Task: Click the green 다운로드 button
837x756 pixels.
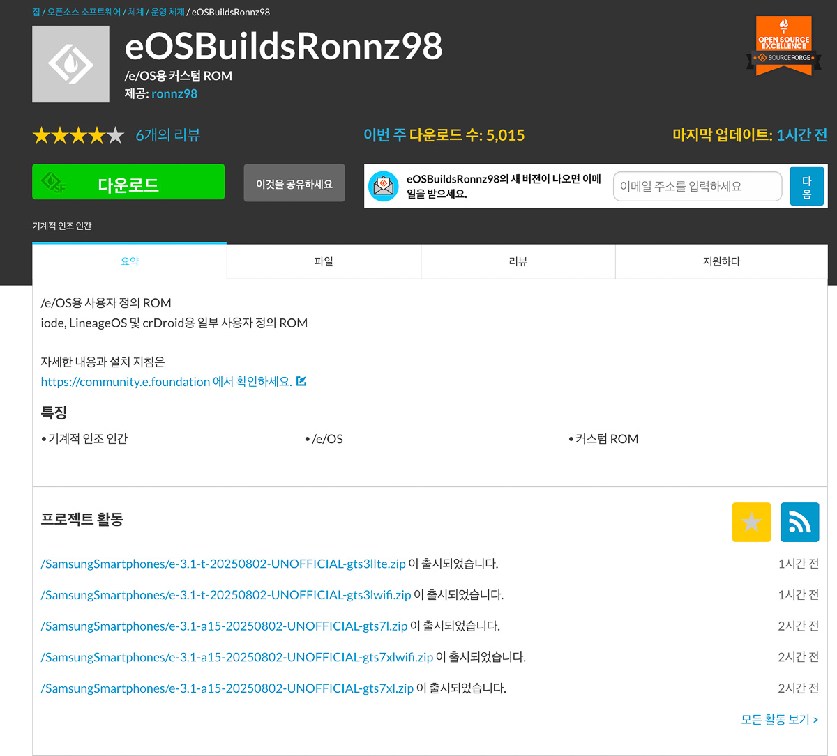Action: click(128, 182)
